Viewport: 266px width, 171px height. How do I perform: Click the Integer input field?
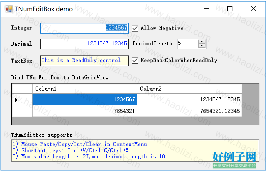point(84,28)
